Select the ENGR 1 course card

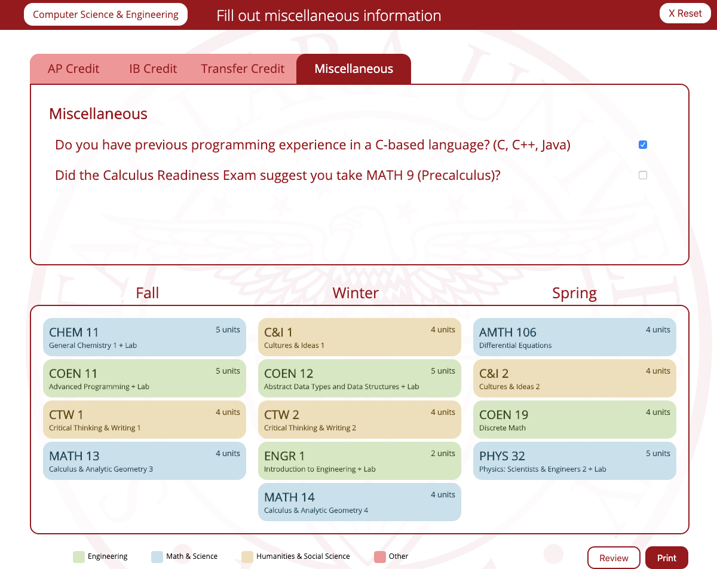pos(360,461)
